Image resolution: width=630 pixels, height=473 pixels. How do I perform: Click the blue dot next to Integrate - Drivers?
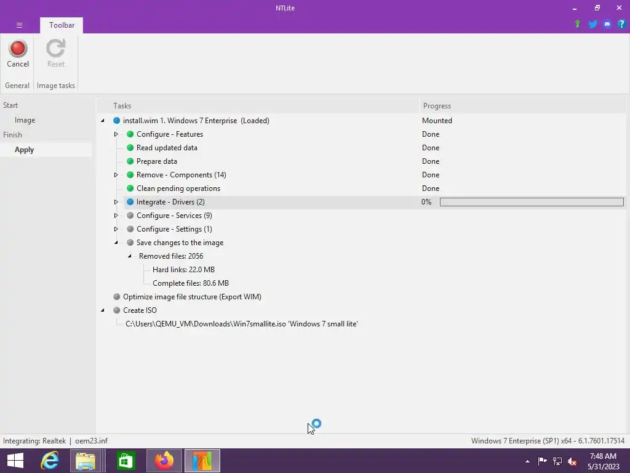(130, 202)
